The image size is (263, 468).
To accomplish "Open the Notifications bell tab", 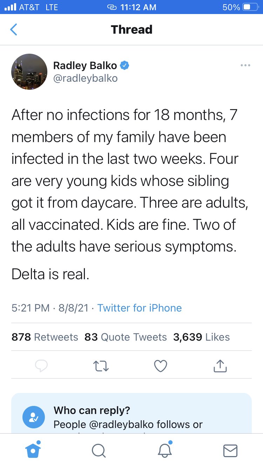I will pyautogui.click(x=164, y=450).
